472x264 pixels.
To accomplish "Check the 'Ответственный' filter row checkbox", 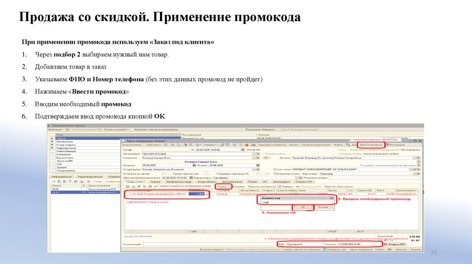I will point(52,151).
